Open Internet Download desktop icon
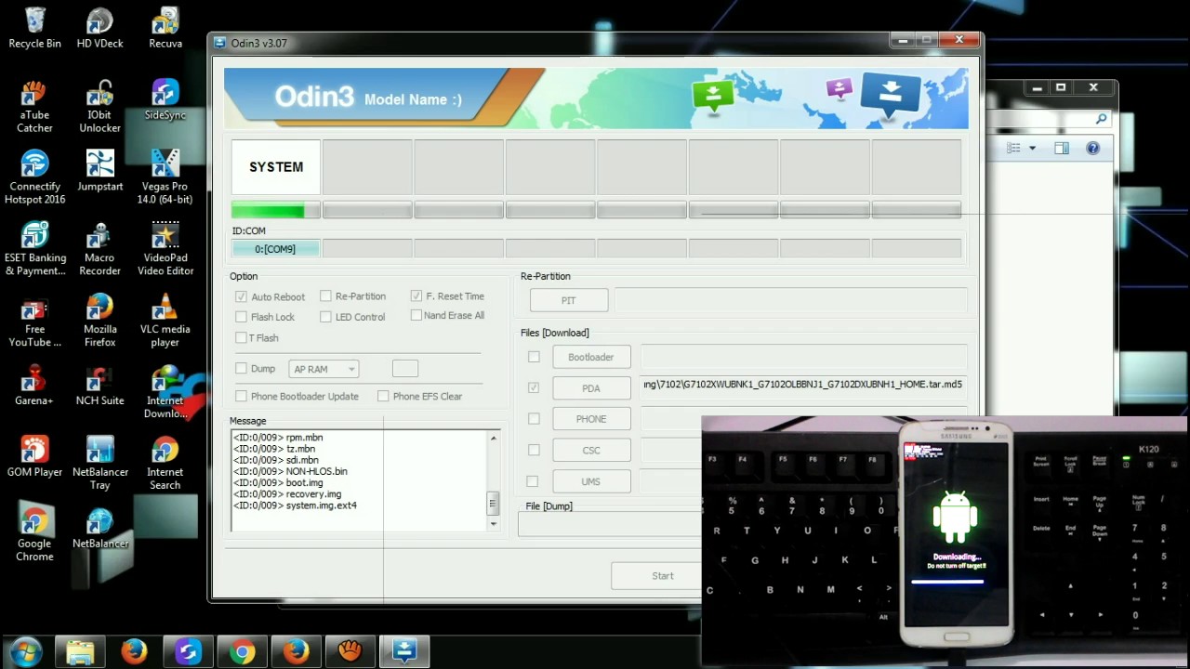 pos(165,391)
